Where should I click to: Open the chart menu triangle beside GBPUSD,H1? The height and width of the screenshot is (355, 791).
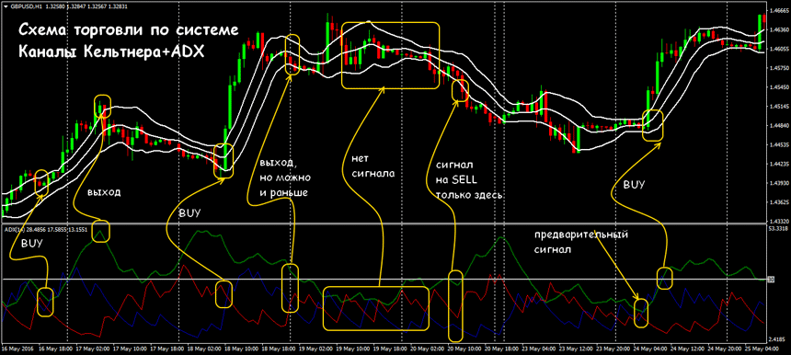6,6
